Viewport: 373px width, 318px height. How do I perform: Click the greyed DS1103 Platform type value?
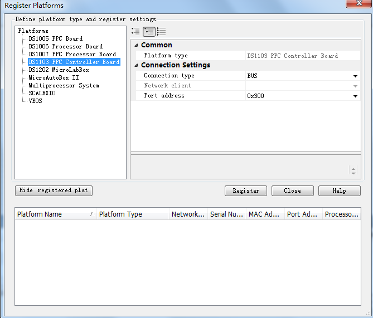(x=293, y=56)
